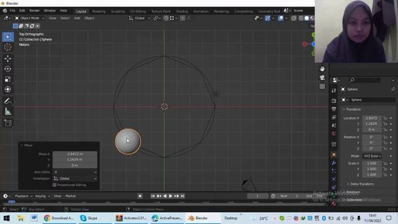Open the Edit menu
Image resolution: width=398 pixels, height=224 pixels.
22,11
